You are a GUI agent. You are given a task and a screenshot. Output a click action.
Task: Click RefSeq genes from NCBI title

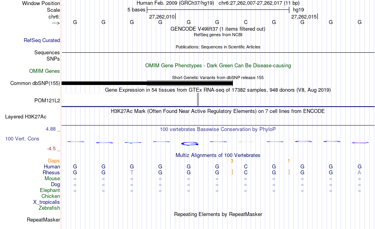tap(218, 35)
